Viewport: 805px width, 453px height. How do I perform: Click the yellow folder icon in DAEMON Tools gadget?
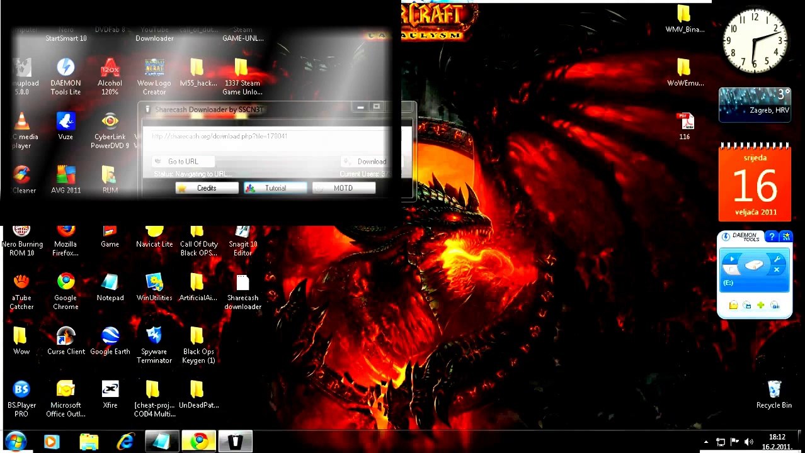pos(733,305)
